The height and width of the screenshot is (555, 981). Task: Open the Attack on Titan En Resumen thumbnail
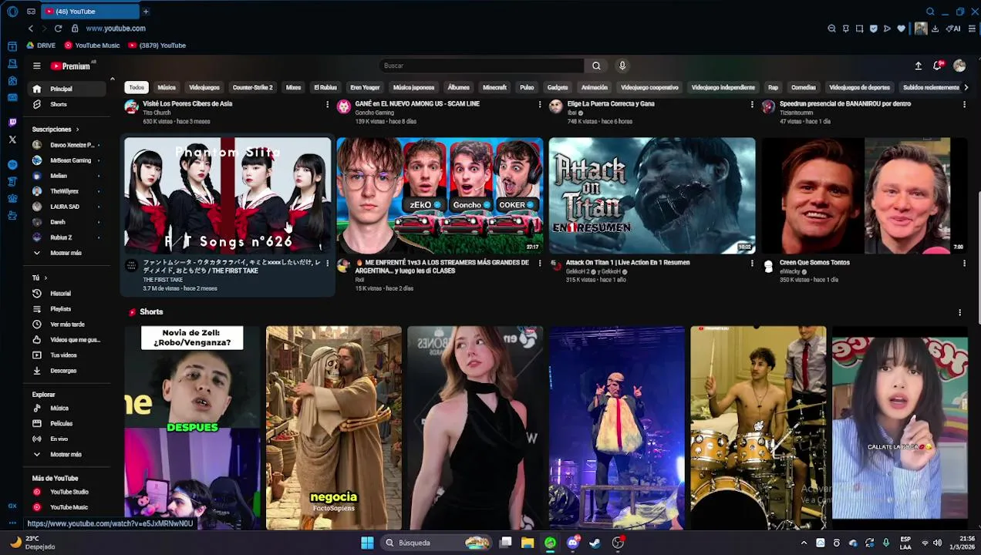[x=652, y=196]
